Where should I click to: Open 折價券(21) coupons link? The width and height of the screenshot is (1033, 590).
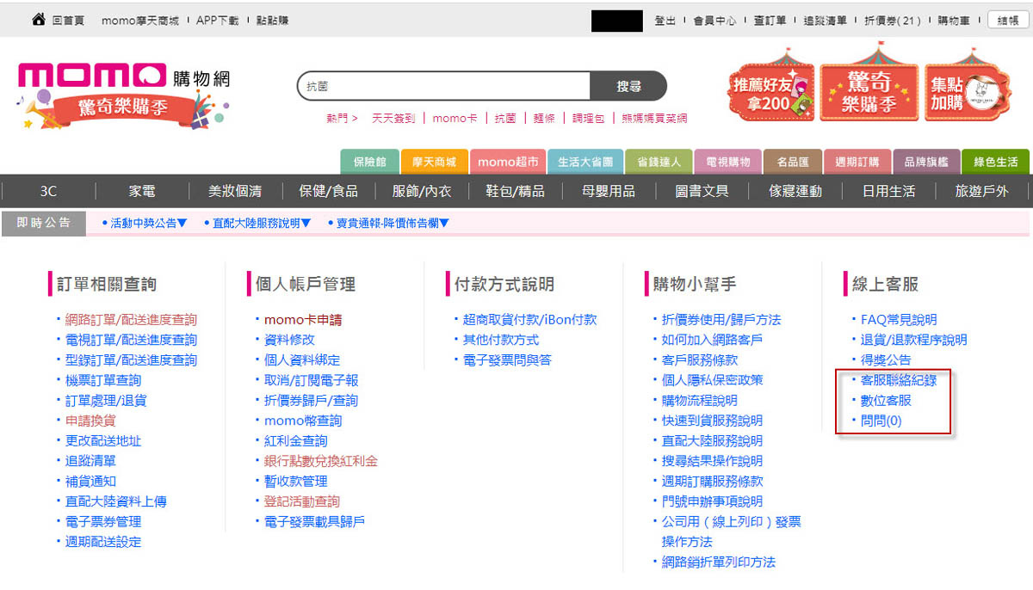[x=892, y=21]
